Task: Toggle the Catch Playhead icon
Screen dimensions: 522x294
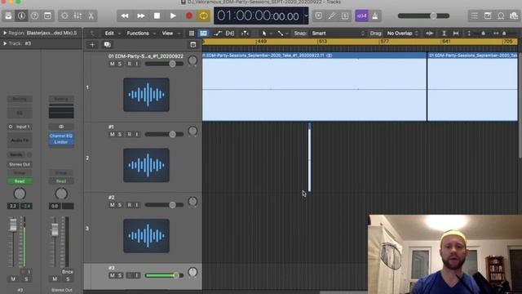Action: [x=245, y=33]
